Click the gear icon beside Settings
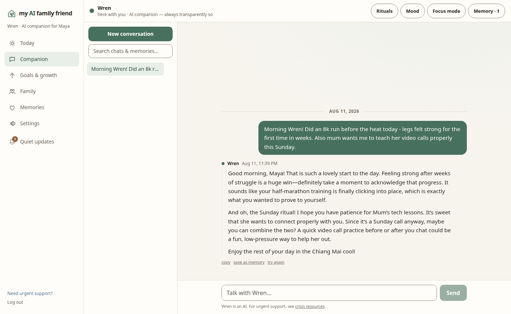Screen dimensions: 511x314 click(12, 123)
